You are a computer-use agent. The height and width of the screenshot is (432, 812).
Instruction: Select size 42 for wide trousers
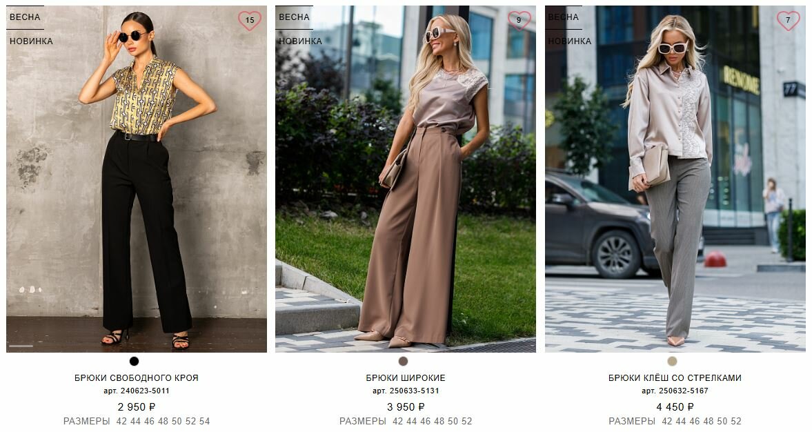pos(397,421)
